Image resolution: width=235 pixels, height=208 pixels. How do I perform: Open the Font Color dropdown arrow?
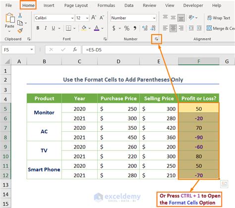click(103, 28)
